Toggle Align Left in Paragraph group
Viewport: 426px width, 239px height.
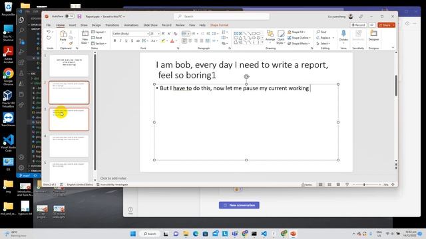[184, 40]
